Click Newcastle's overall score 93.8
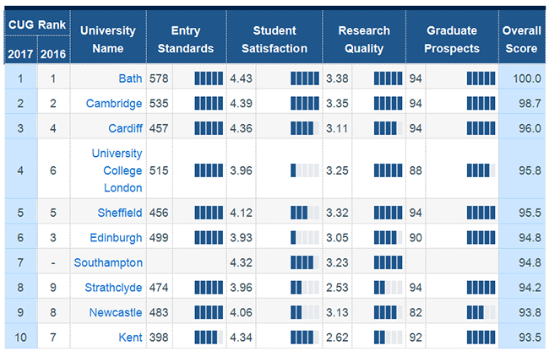The image size is (549, 351). coord(530,312)
